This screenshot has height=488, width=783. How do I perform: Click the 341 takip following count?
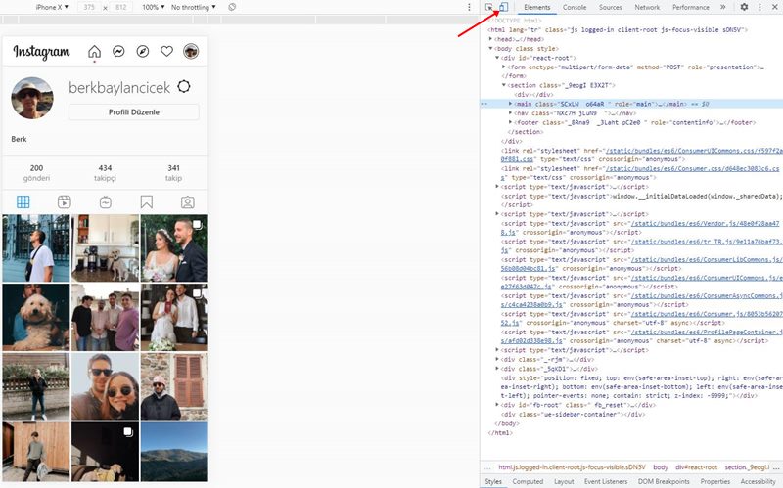pos(174,173)
